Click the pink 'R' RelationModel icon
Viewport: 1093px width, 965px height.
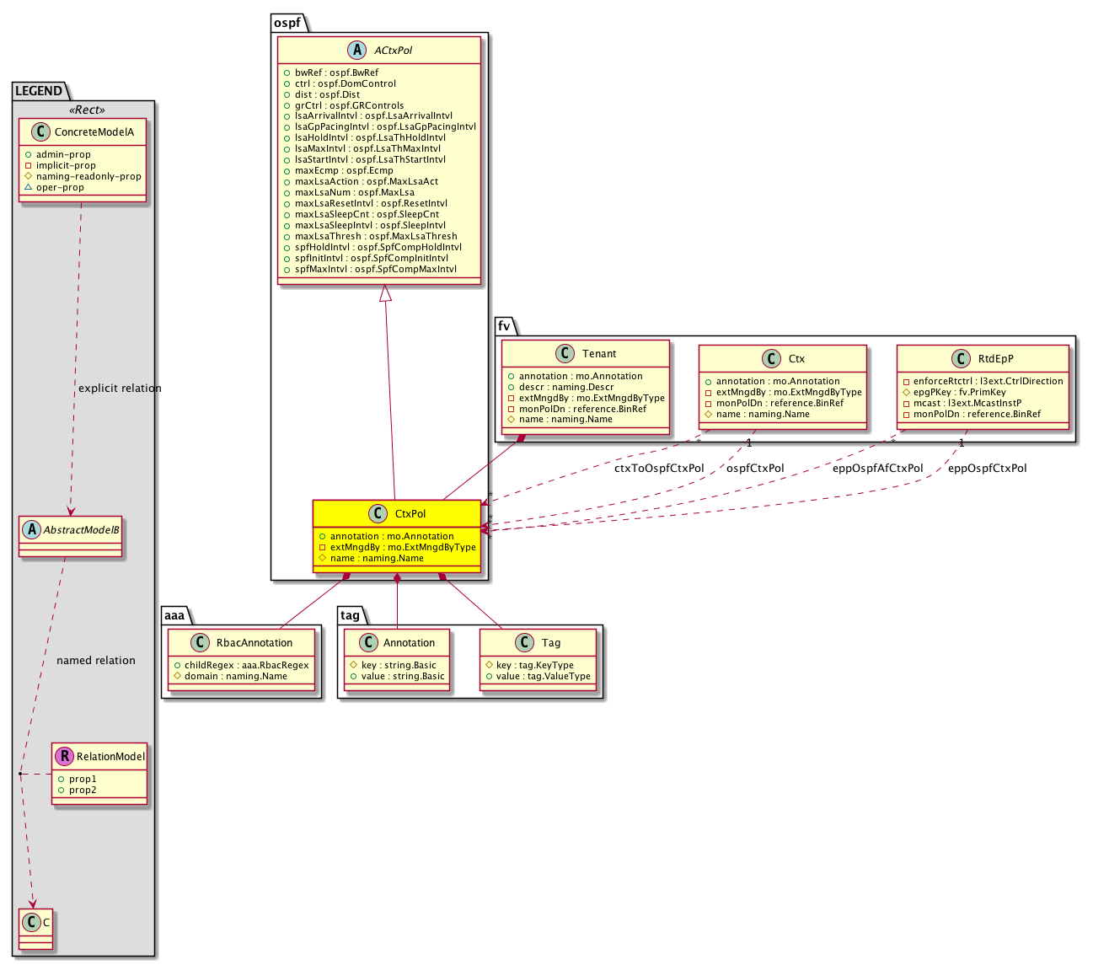(x=64, y=757)
